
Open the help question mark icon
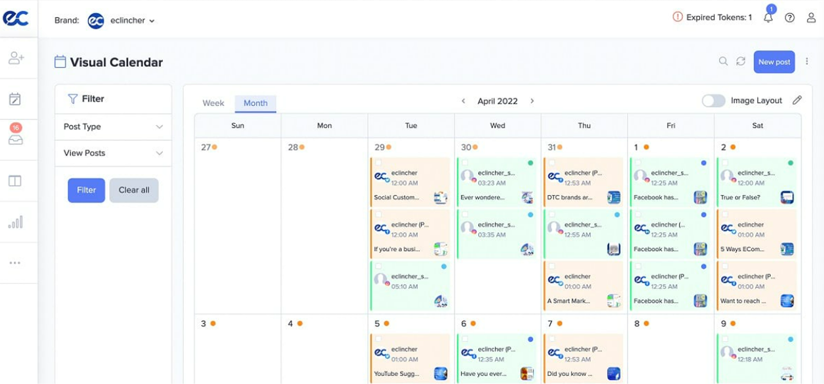[x=789, y=18]
